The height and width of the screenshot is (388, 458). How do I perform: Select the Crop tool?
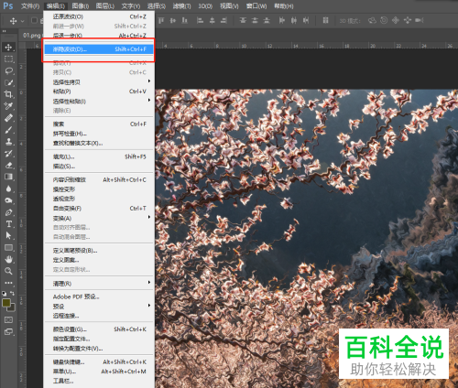[x=8, y=94]
